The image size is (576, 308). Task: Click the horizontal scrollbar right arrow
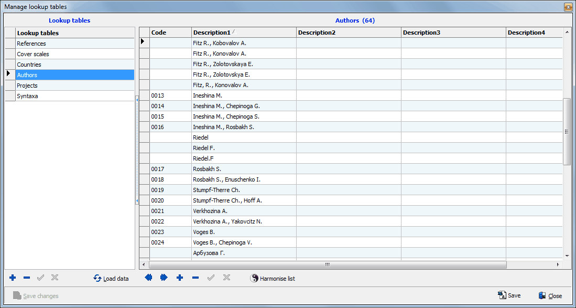pyautogui.click(x=557, y=264)
